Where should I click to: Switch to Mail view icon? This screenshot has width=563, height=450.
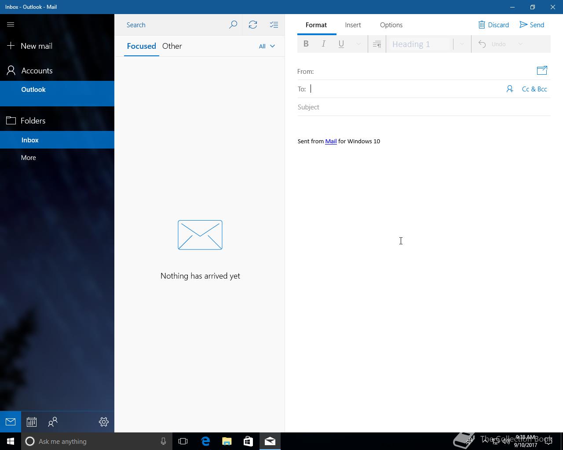[x=11, y=422]
